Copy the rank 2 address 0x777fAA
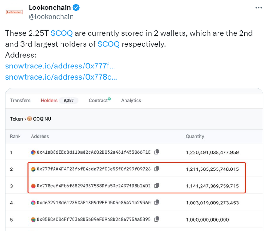 pos(157,169)
